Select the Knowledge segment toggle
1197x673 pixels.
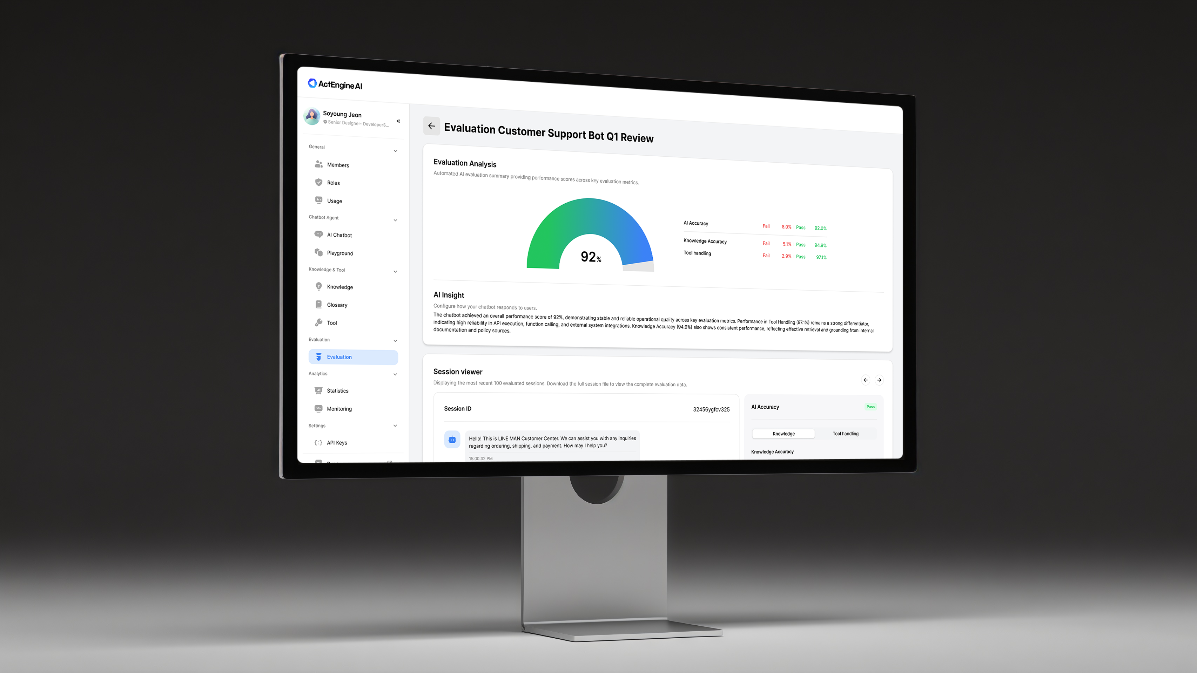(x=784, y=434)
